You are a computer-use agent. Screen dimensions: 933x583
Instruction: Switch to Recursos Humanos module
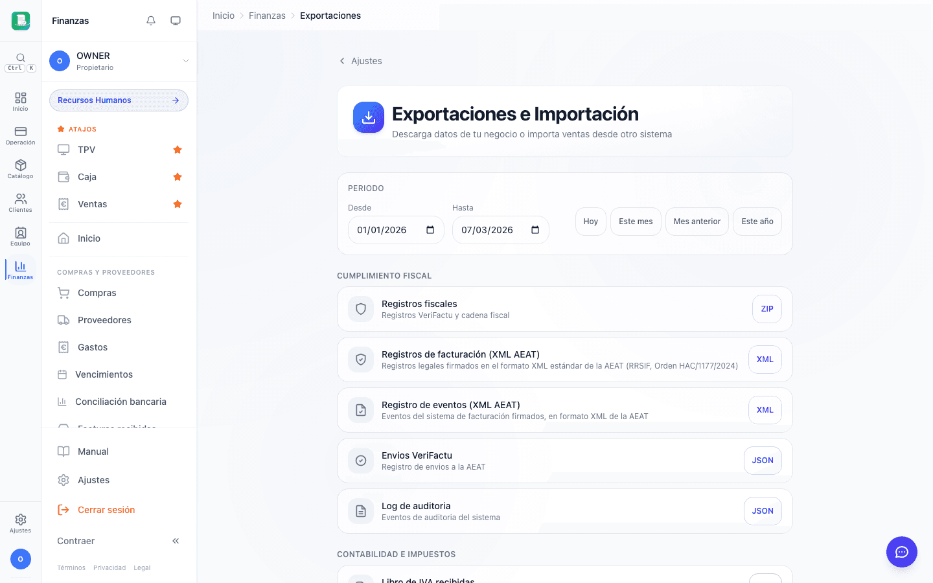pyautogui.click(x=119, y=100)
